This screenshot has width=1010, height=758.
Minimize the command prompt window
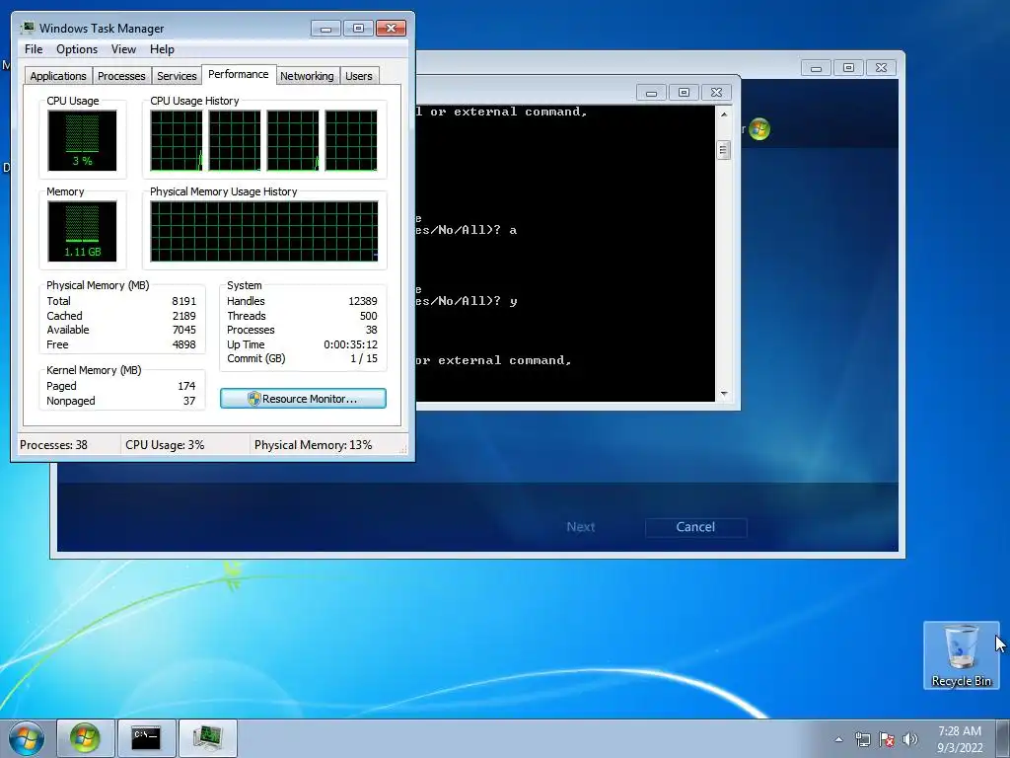click(651, 93)
